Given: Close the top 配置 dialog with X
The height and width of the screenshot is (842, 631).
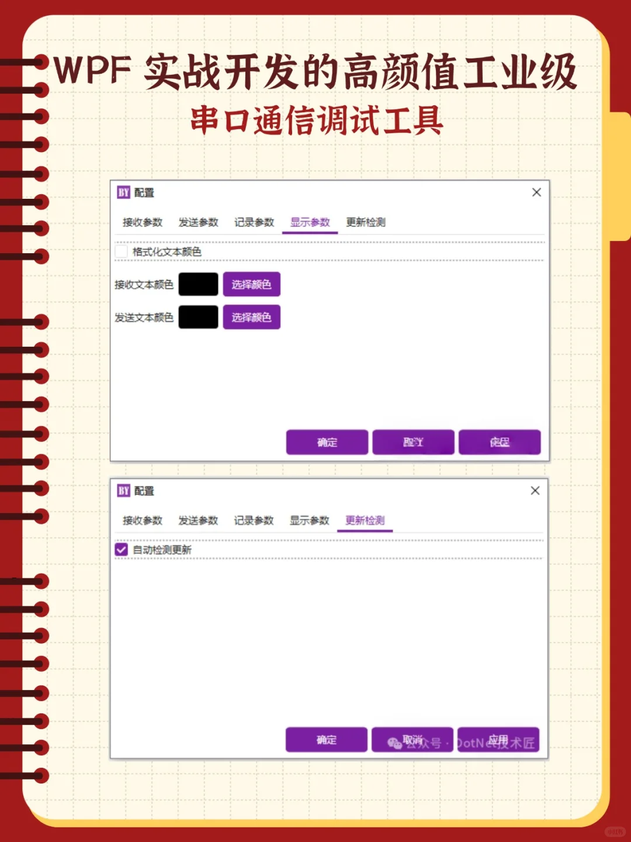Looking at the screenshot, I should click(x=536, y=192).
